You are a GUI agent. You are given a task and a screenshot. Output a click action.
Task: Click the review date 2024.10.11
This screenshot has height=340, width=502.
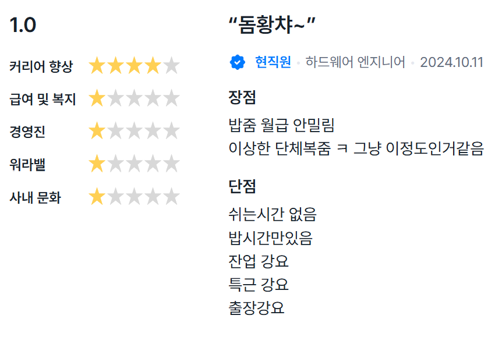click(x=451, y=62)
